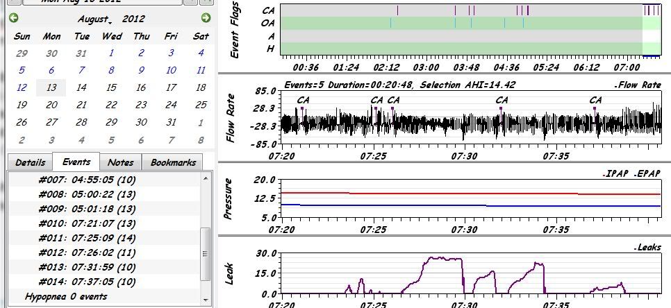Switch to the Details tab

30,162
